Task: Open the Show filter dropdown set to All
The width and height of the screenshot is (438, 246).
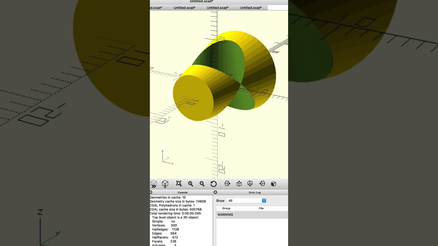Action: tap(246, 201)
